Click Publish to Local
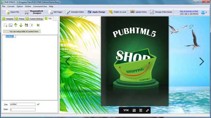 click(117, 12)
